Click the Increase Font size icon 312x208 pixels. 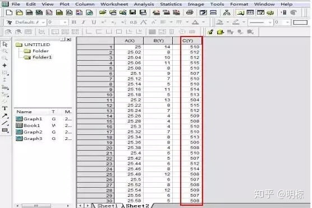coord(144,22)
